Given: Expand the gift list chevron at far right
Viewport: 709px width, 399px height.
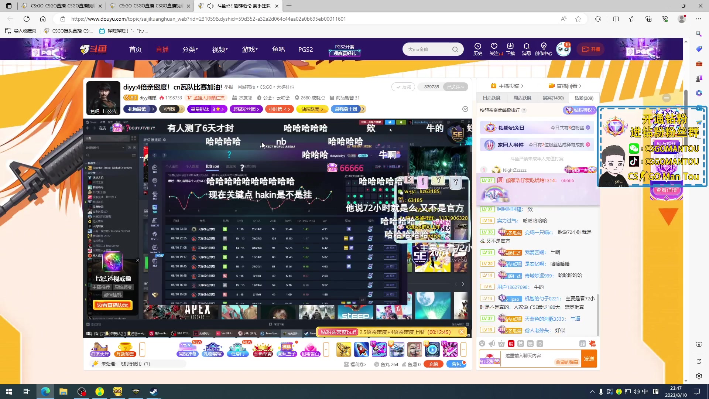Looking at the screenshot, I should pyautogui.click(x=463, y=349).
